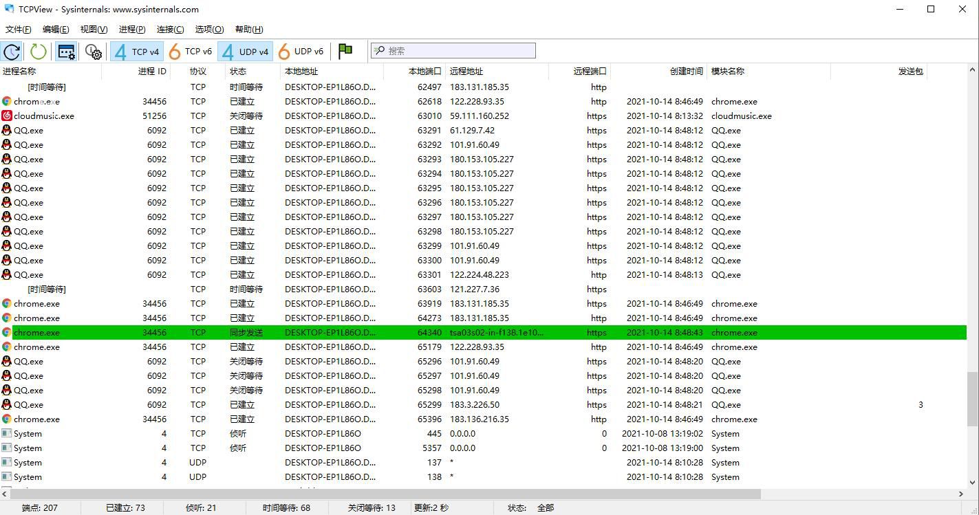Viewport: 979px width, 515px height.
Task: Open the 视图(V) menu
Action: coord(94,29)
